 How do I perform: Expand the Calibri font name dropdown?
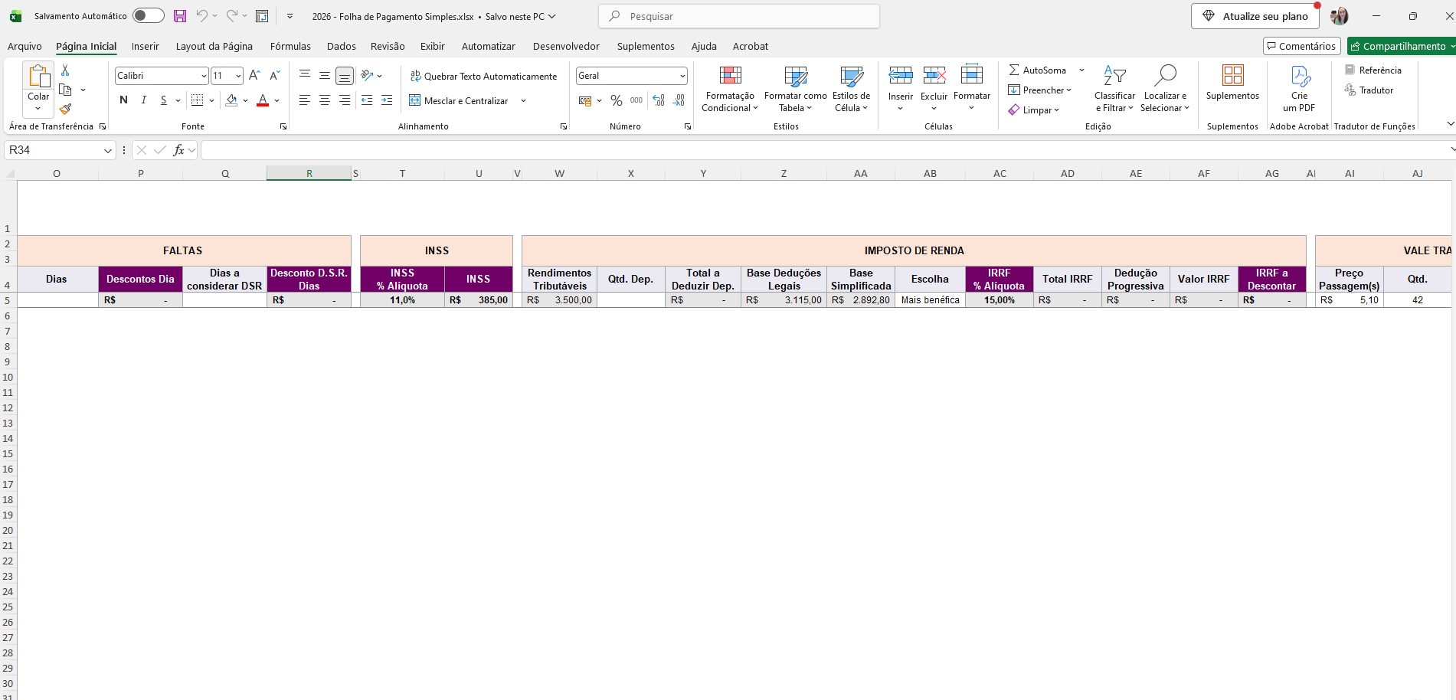pos(204,76)
